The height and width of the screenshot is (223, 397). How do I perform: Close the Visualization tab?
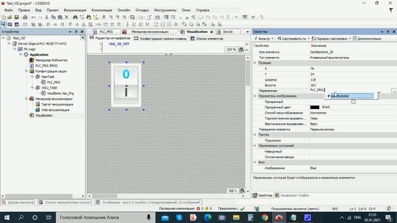click(x=212, y=32)
